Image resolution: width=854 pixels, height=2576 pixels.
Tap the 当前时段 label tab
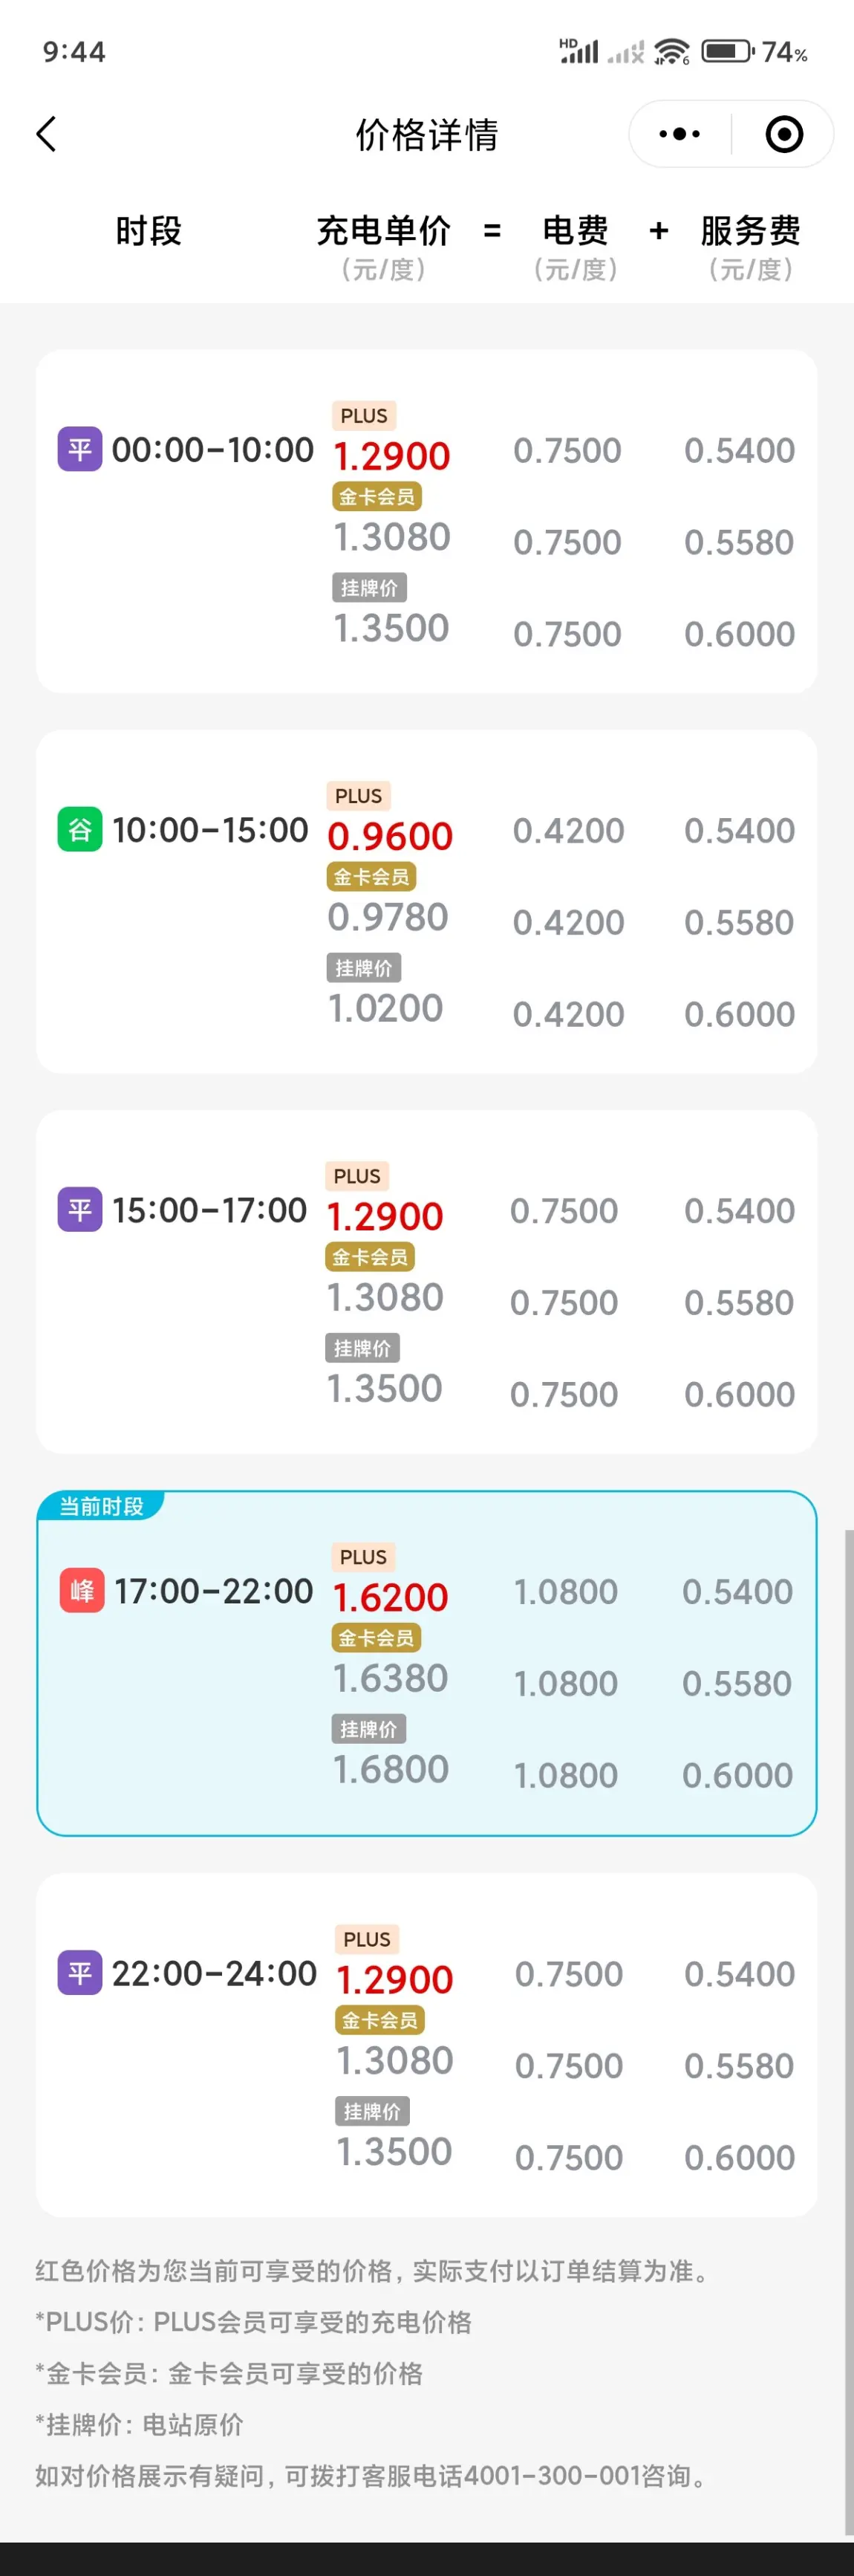coord(101,1506)
